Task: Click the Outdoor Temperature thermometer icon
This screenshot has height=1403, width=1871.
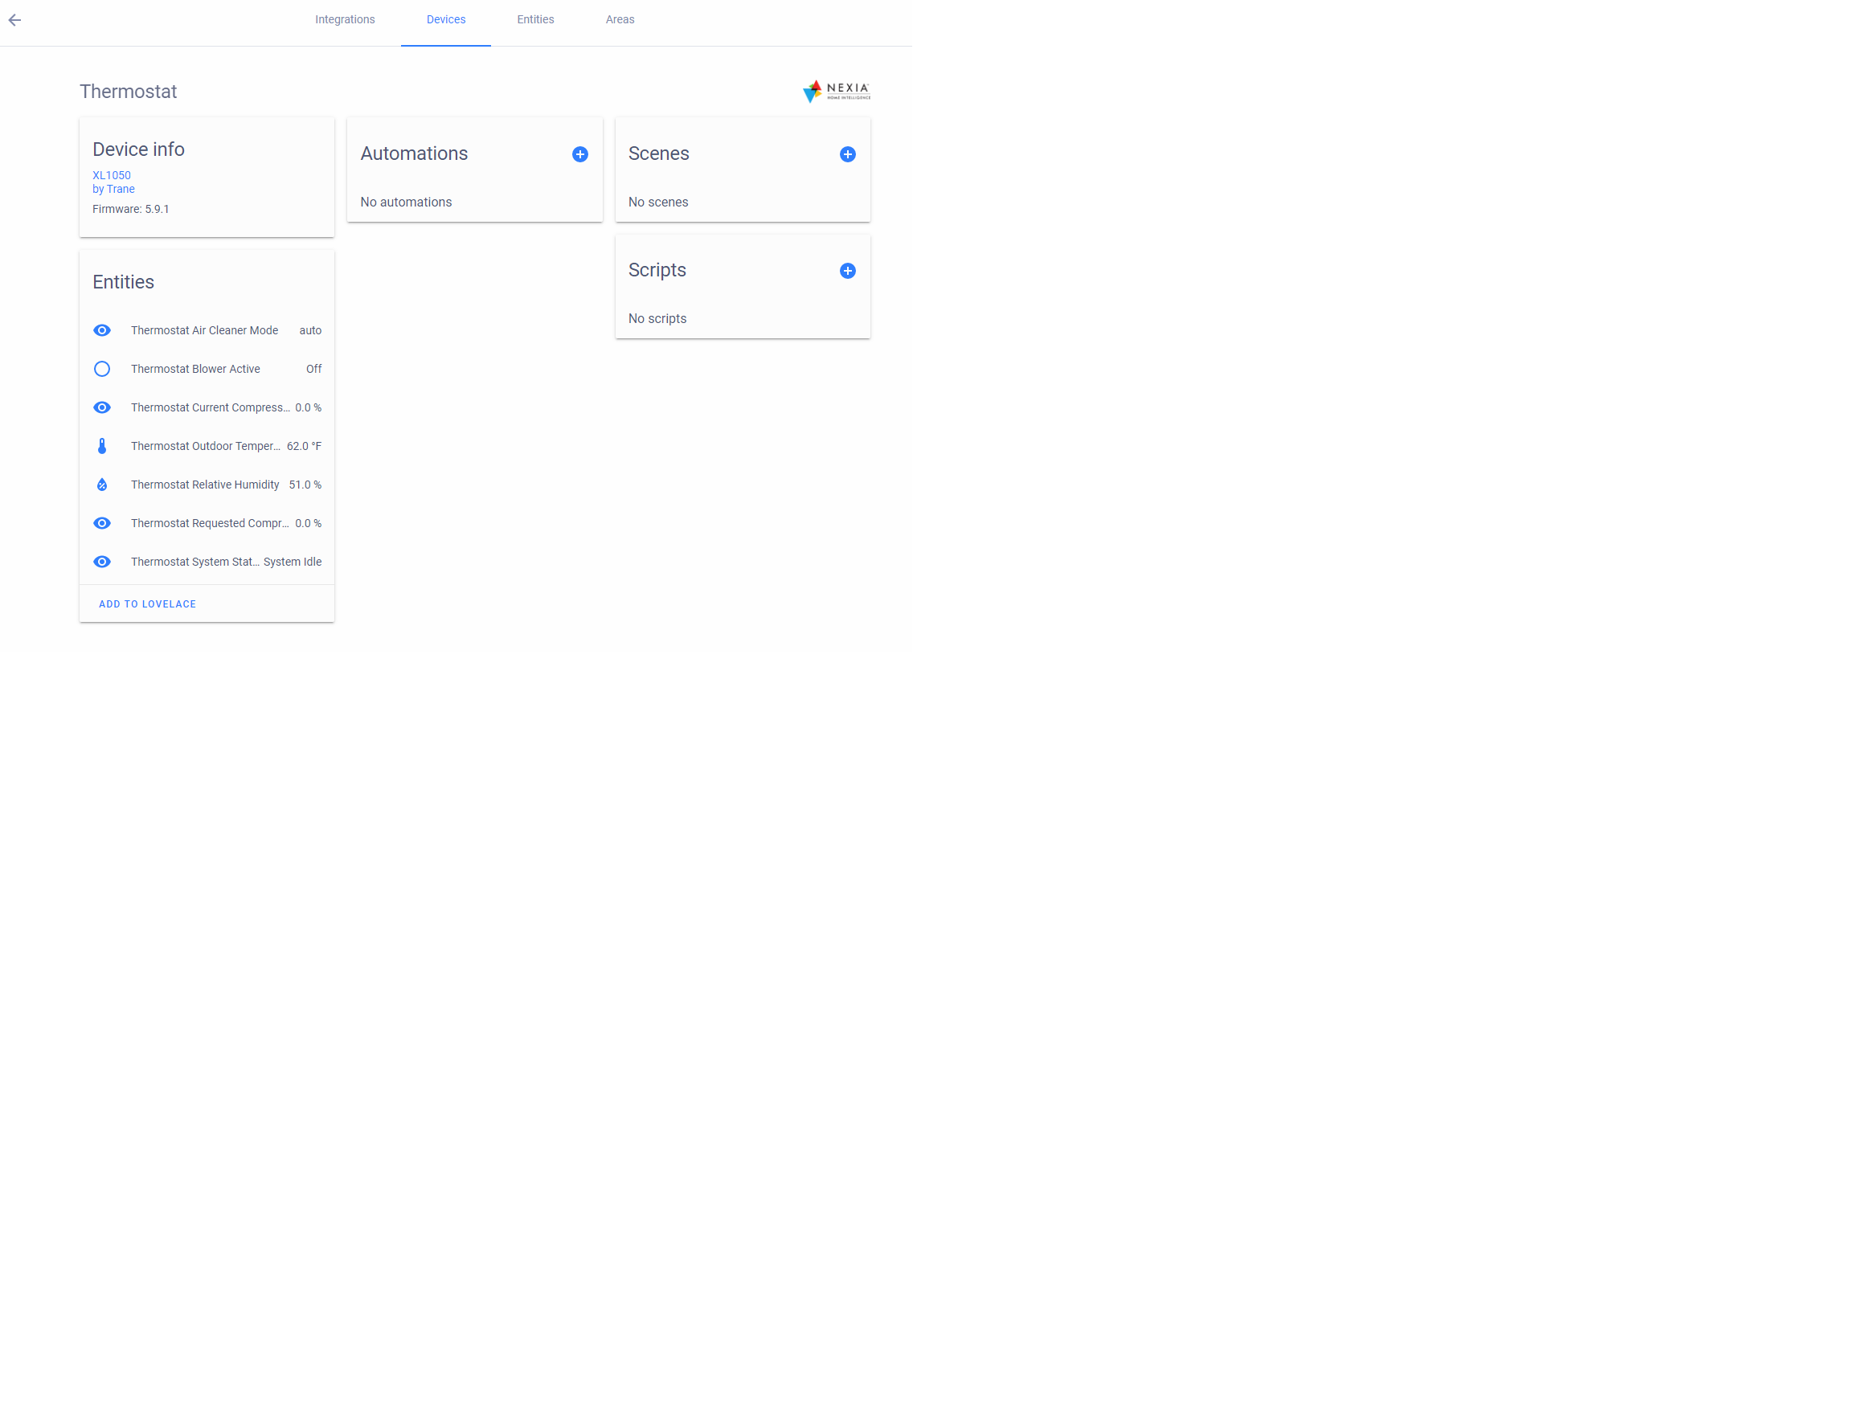Action: coord(101,446)
